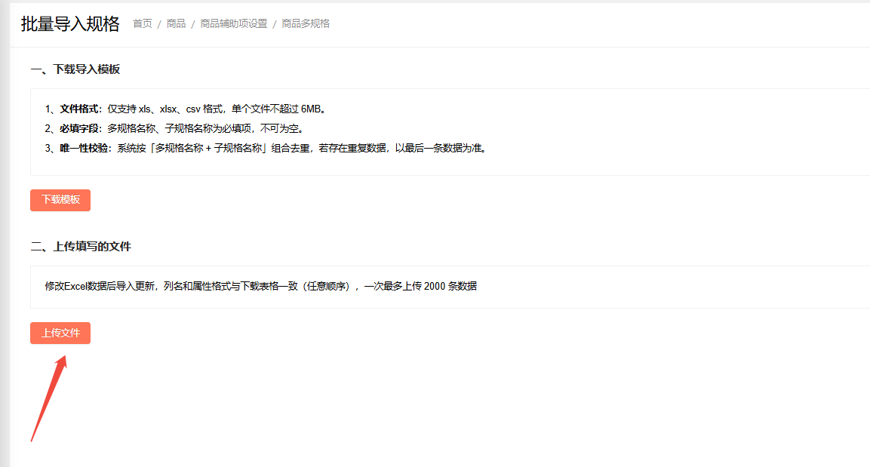Click the 二、上传填写的文件 section heading
The width and height of the screenshot is (870, 467).
[81, 246]
